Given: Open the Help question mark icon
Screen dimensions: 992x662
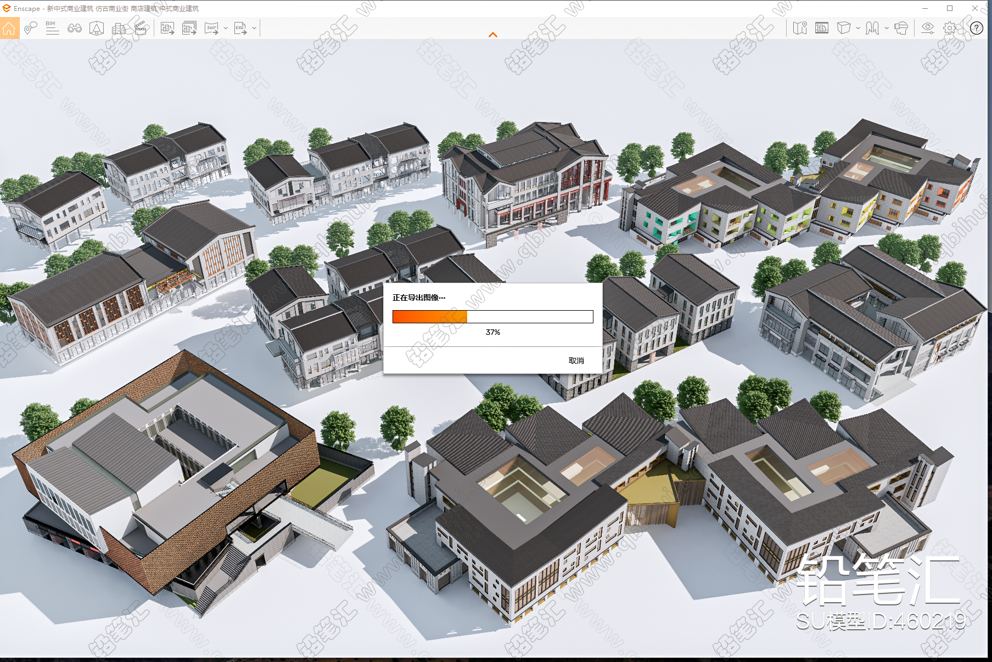Looking at the screenshot, I should [x=977, y=28].
